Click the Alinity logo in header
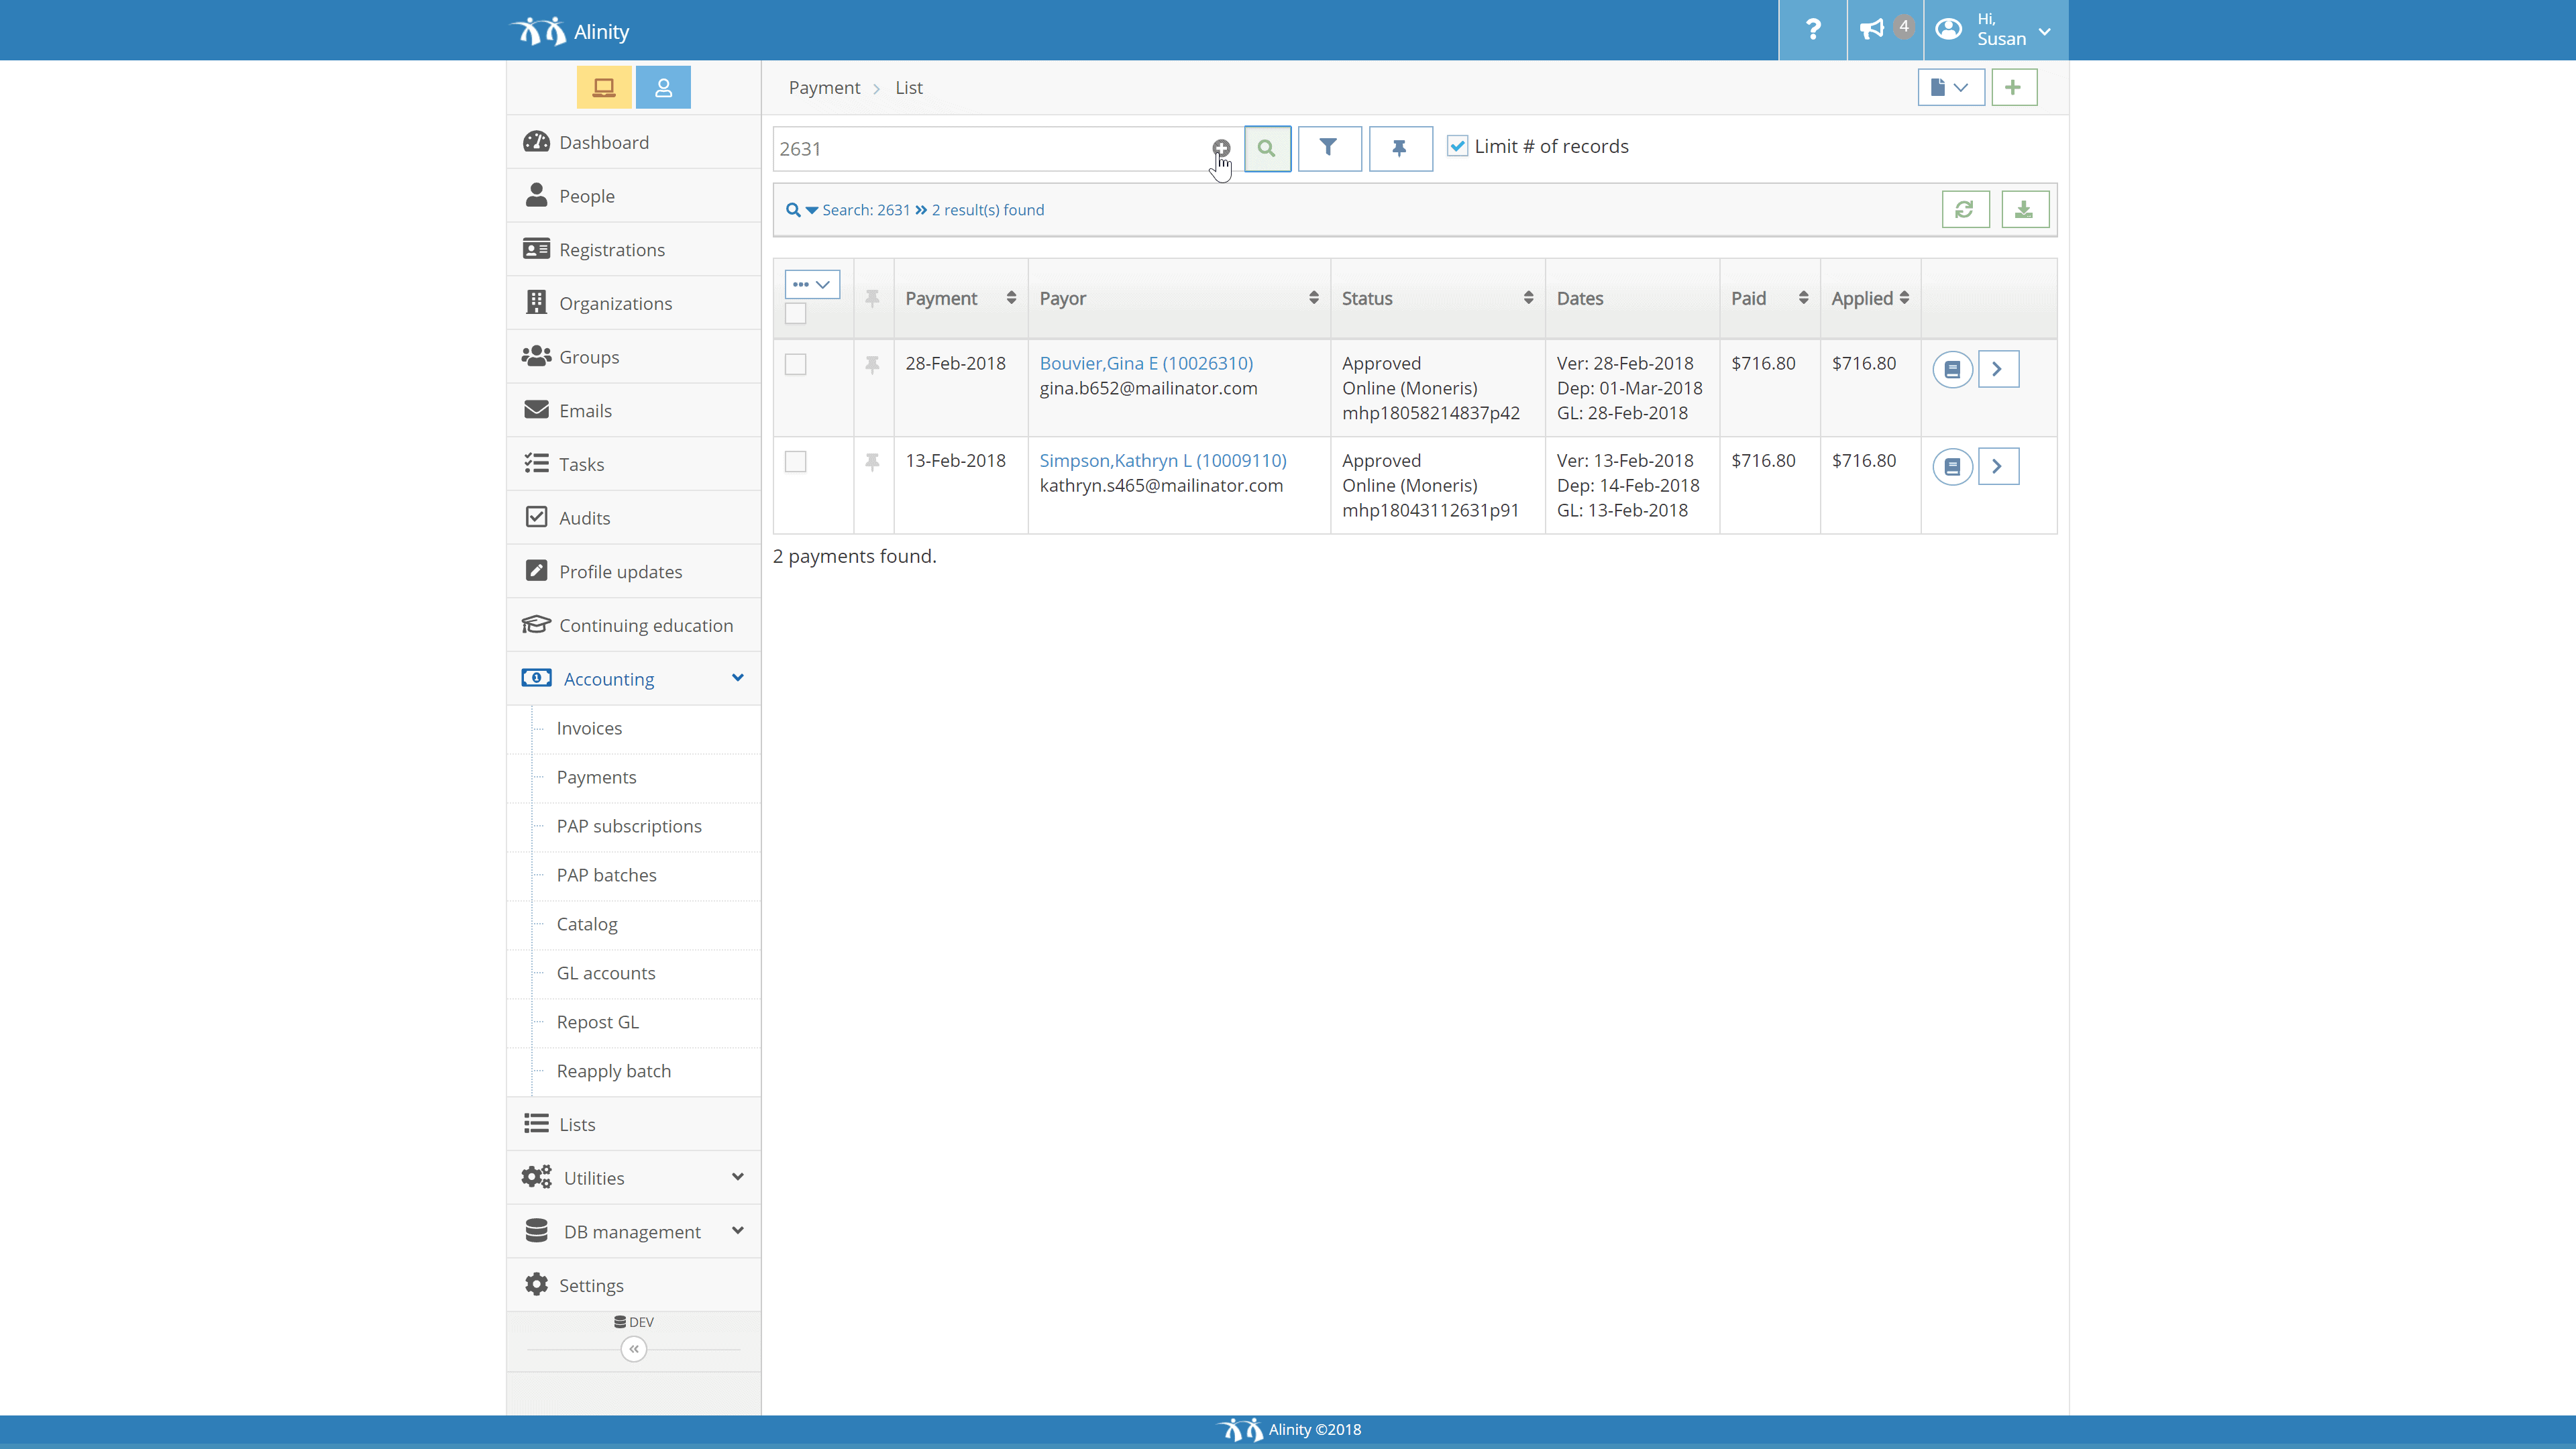This screenshot has width=2576, height=1449. (x=570, y=31)
